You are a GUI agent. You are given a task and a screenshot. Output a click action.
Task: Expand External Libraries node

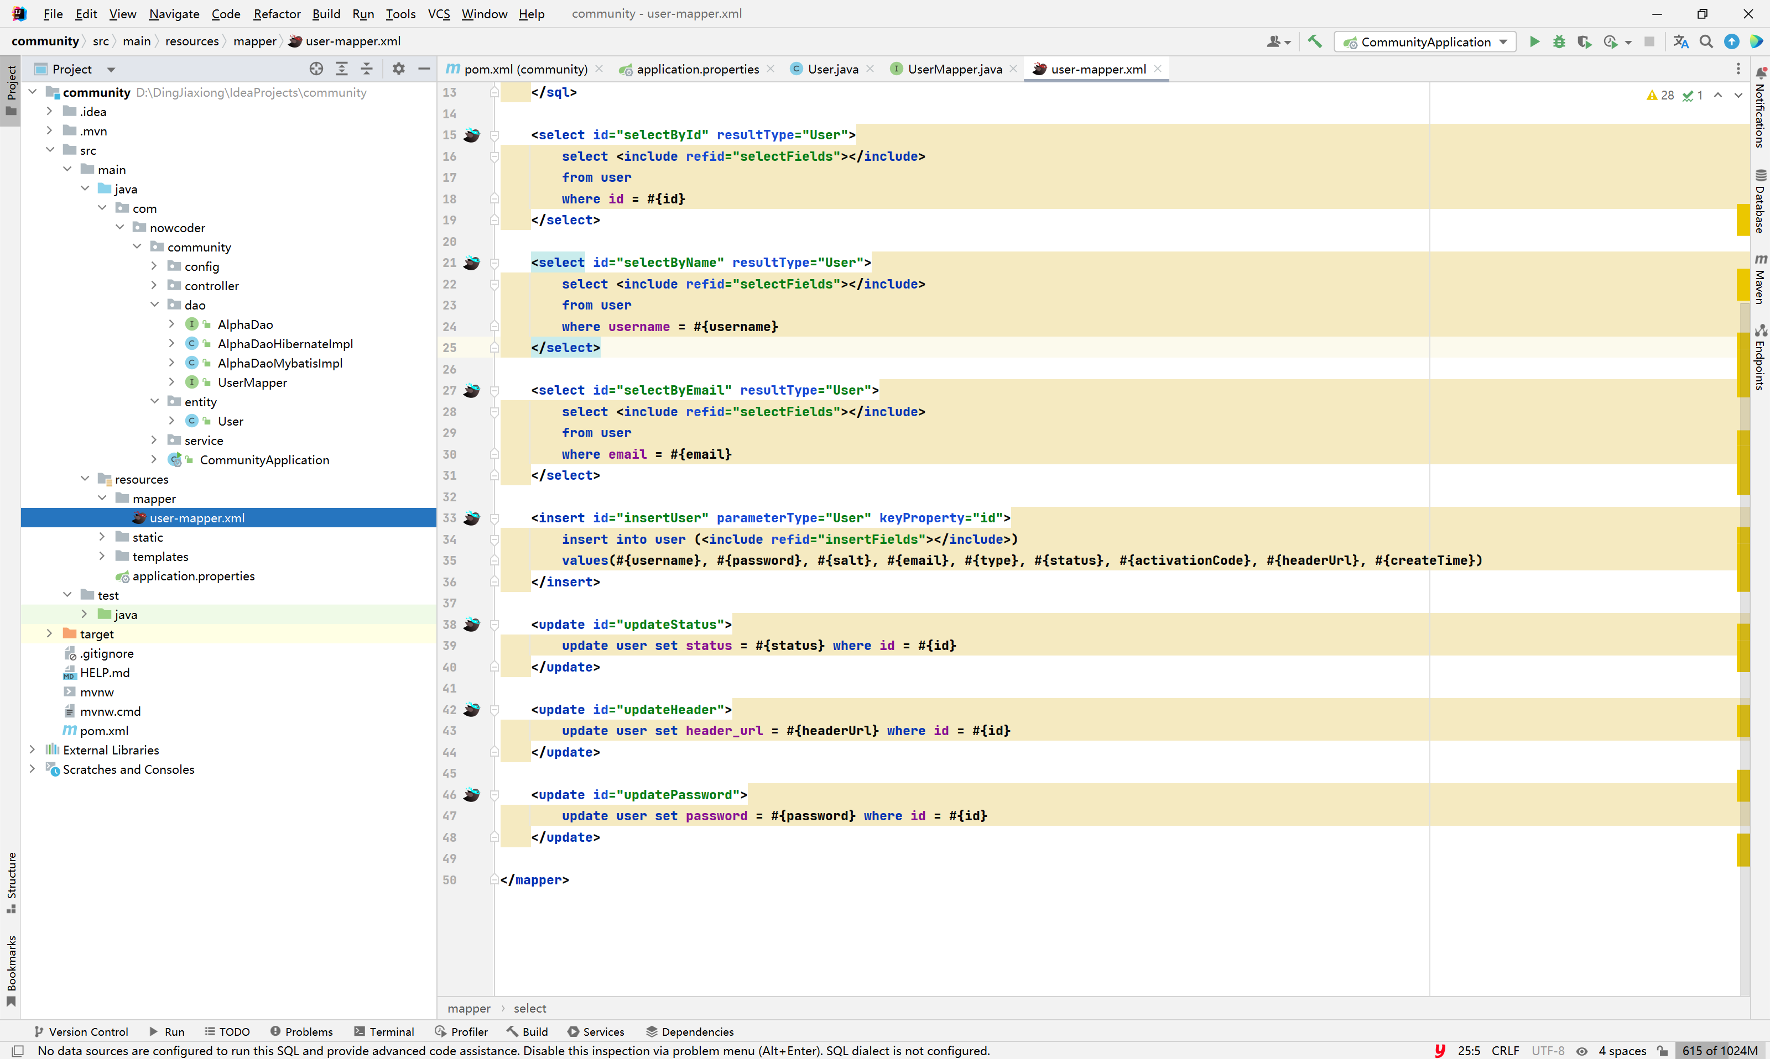pyautogui.click(x=32, y=749)
